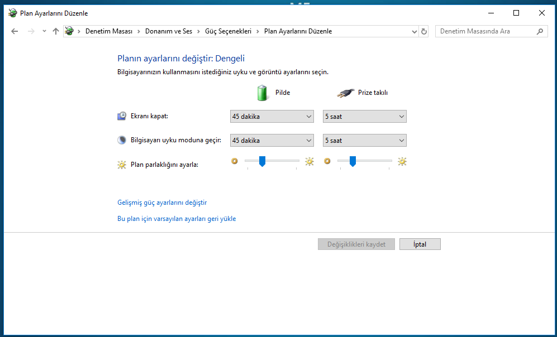This screenshot has width=557, height=337.
Task: Expand sleep mode dropdown under Prize takılı
Action: (364, 141)
